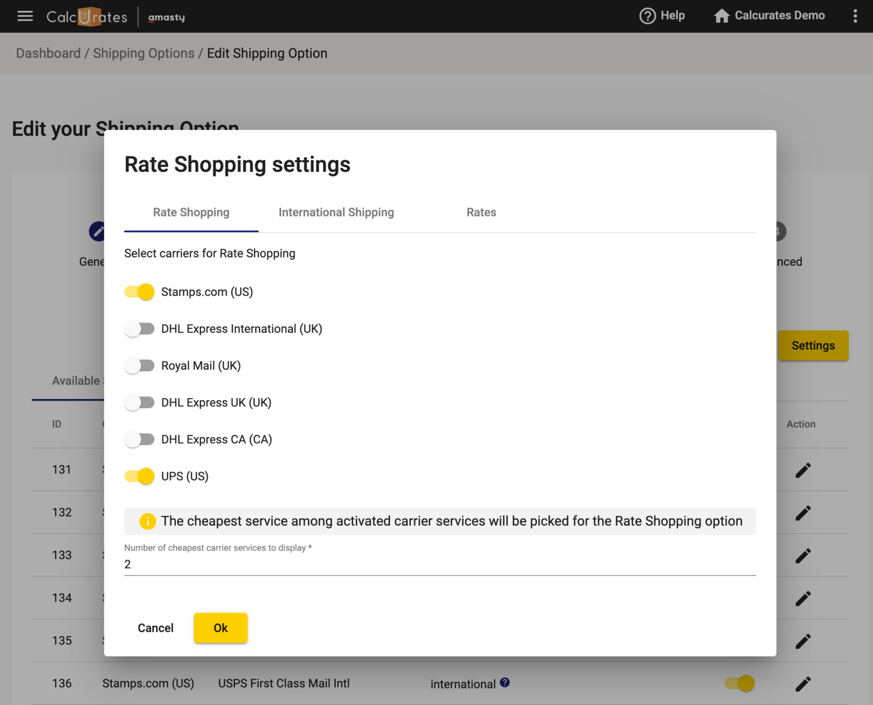Click the edit pencil for row 136

point(803,684)
